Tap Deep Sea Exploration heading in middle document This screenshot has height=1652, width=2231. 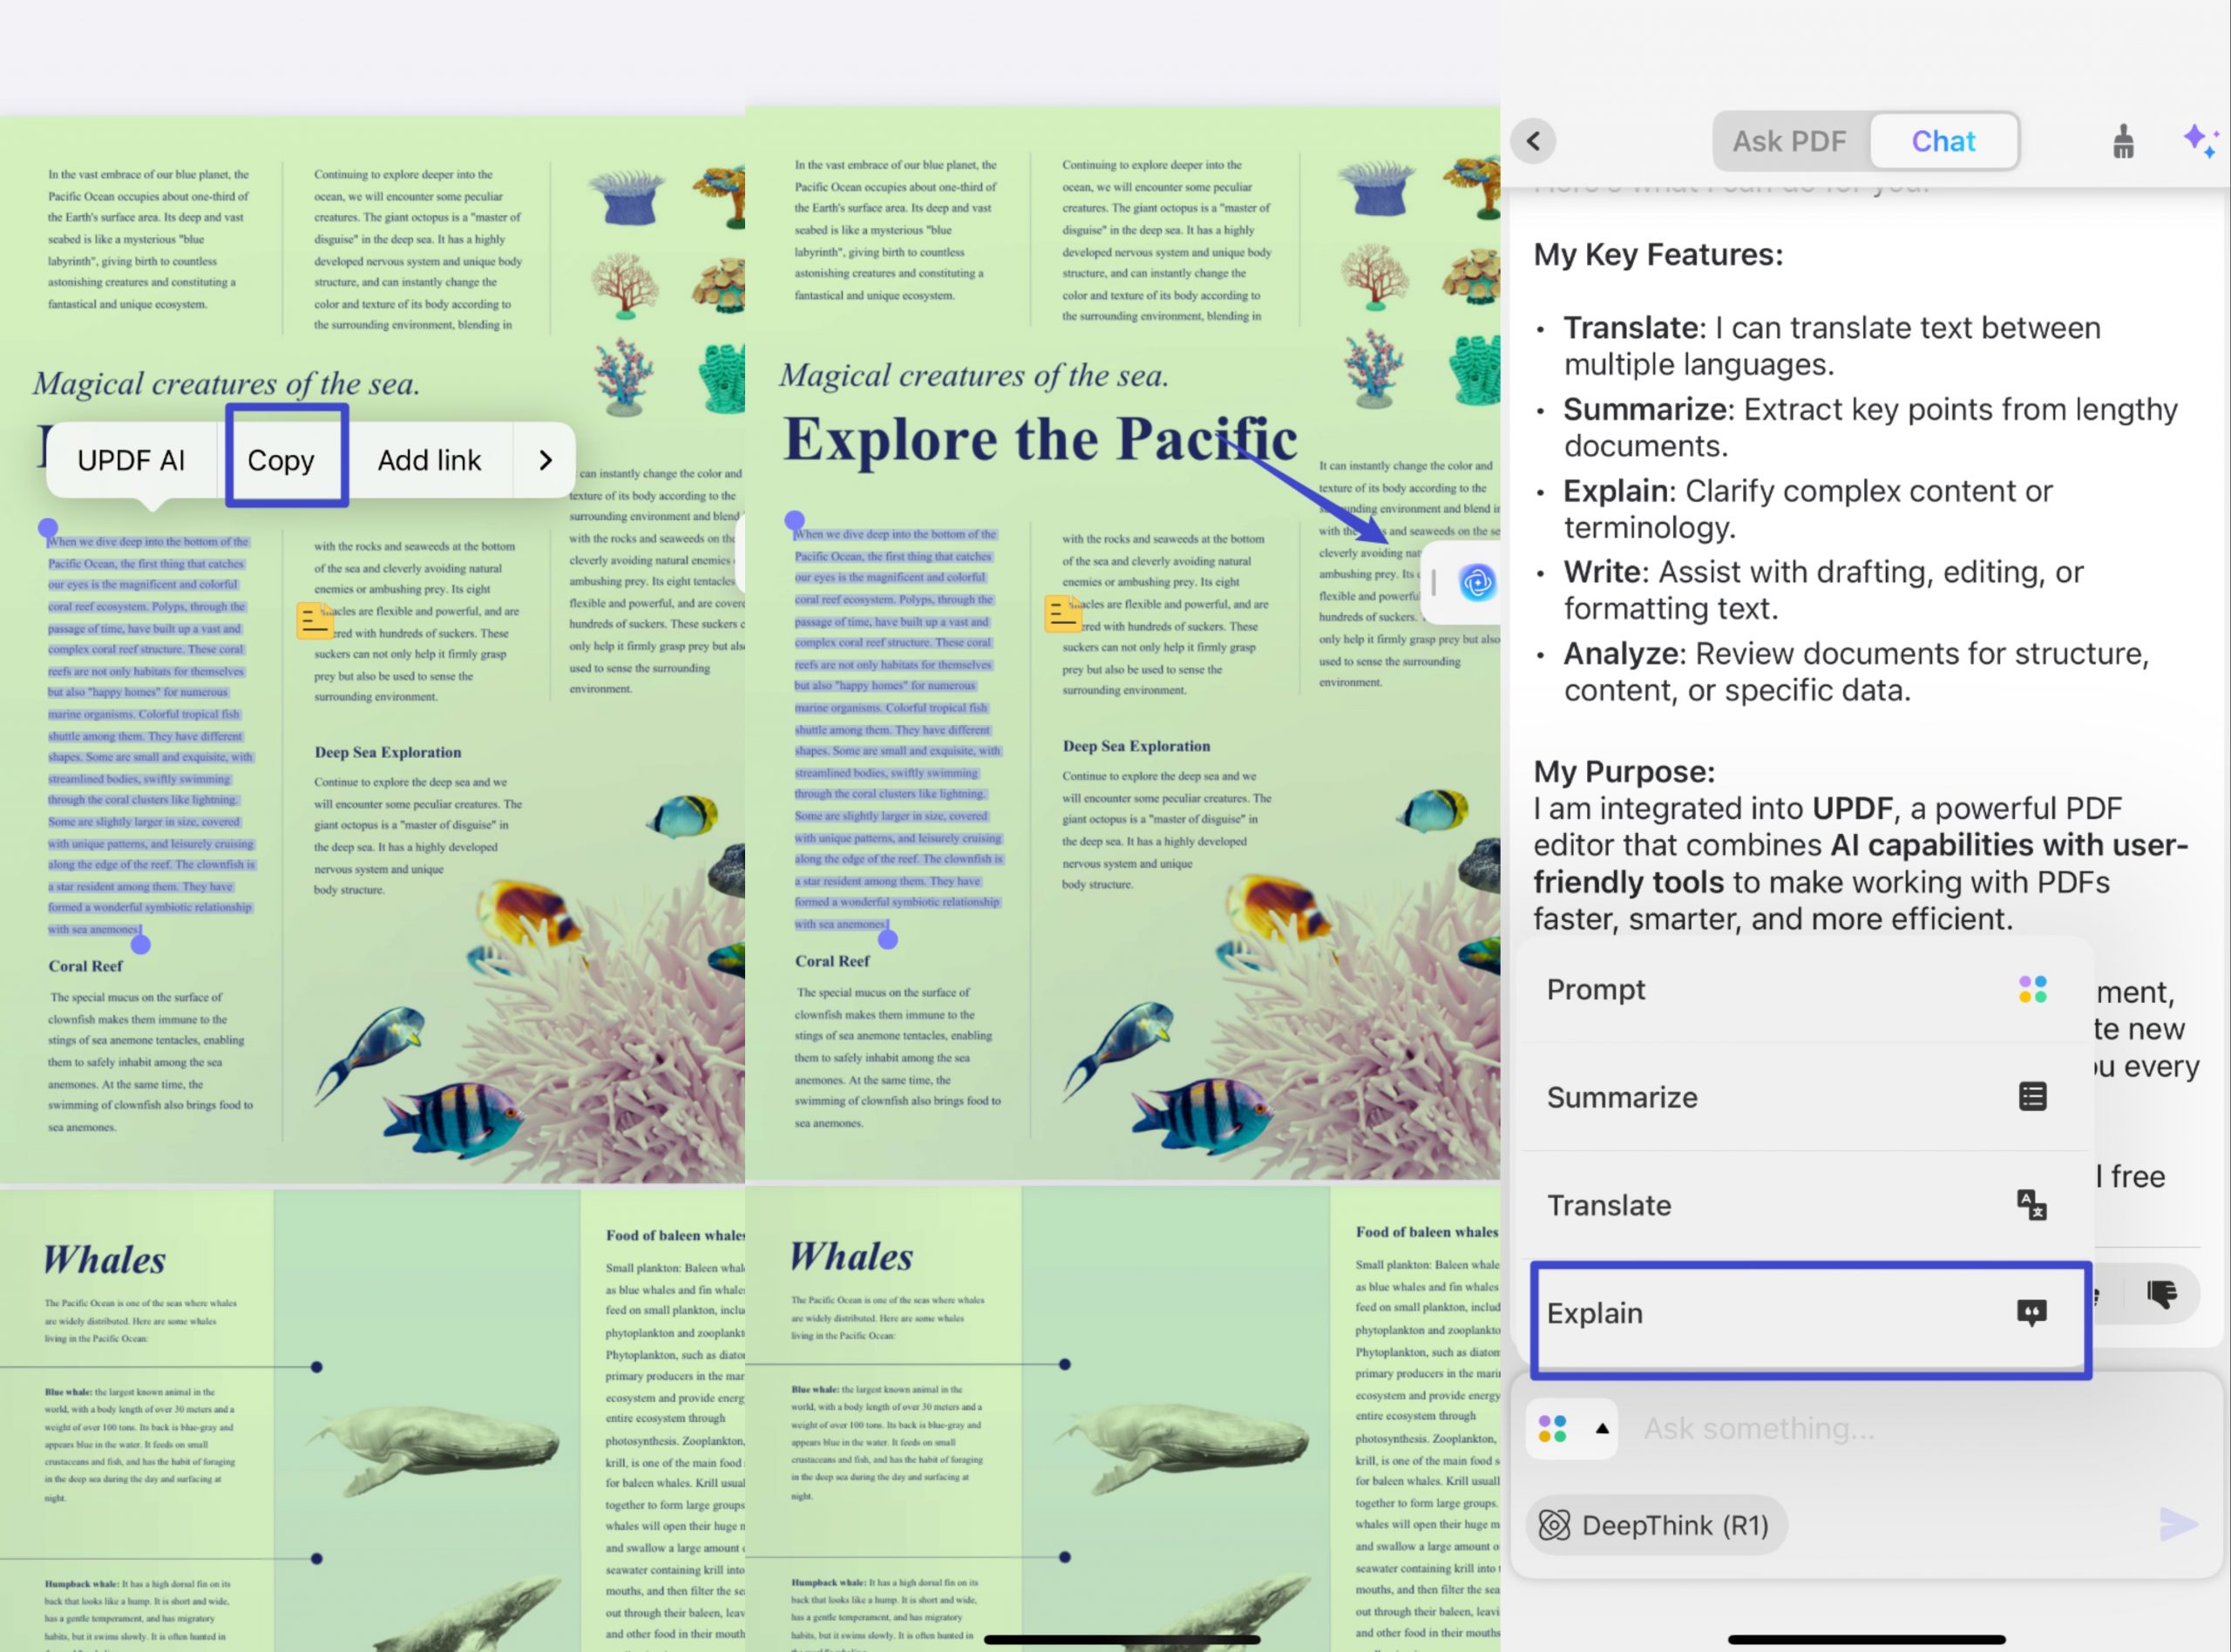click(1136, 746)
